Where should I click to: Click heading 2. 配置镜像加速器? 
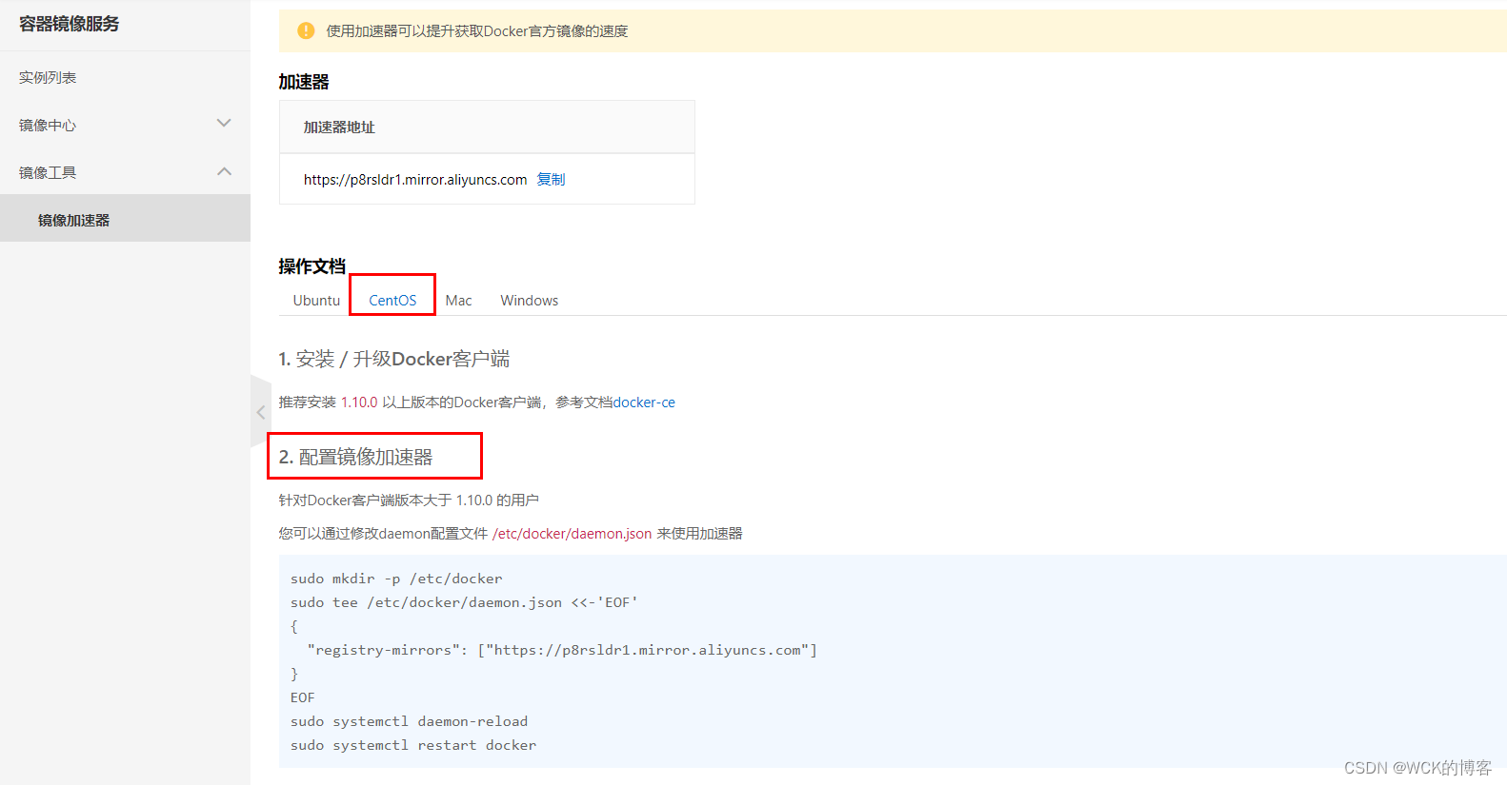click(x=355, y=457)
